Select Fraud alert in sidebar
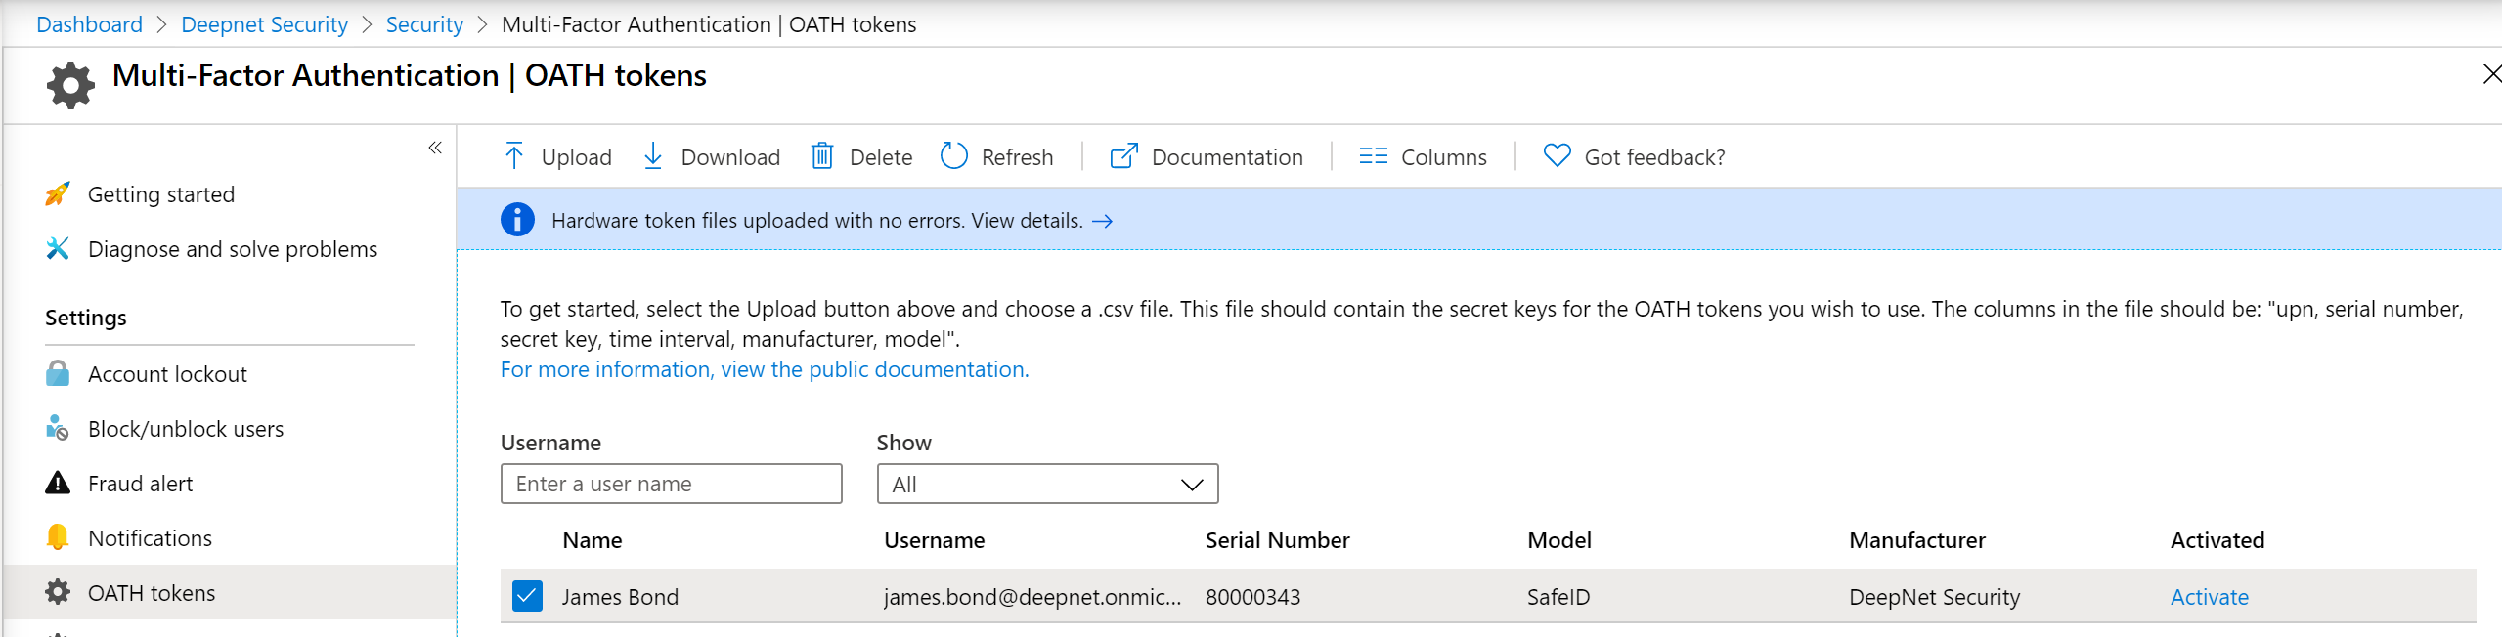This screenshot has width=2502, height=637. coord(140,484)
